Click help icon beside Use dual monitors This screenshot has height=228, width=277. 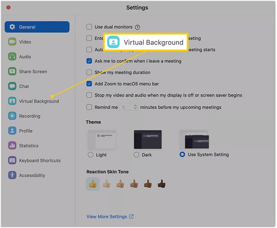pos(137,27)
